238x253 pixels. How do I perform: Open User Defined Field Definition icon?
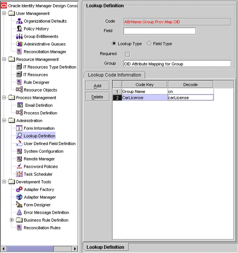pos(19,143)
